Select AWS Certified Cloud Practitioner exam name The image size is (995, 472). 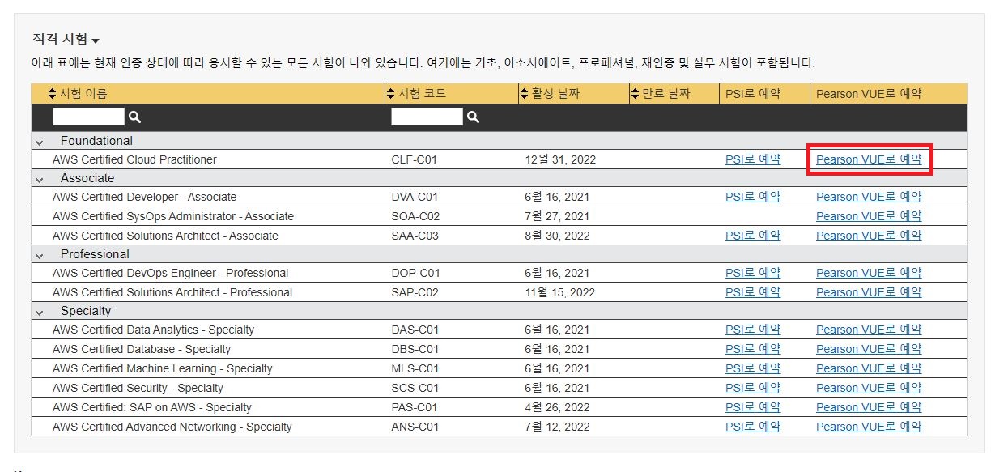(134, 159)
